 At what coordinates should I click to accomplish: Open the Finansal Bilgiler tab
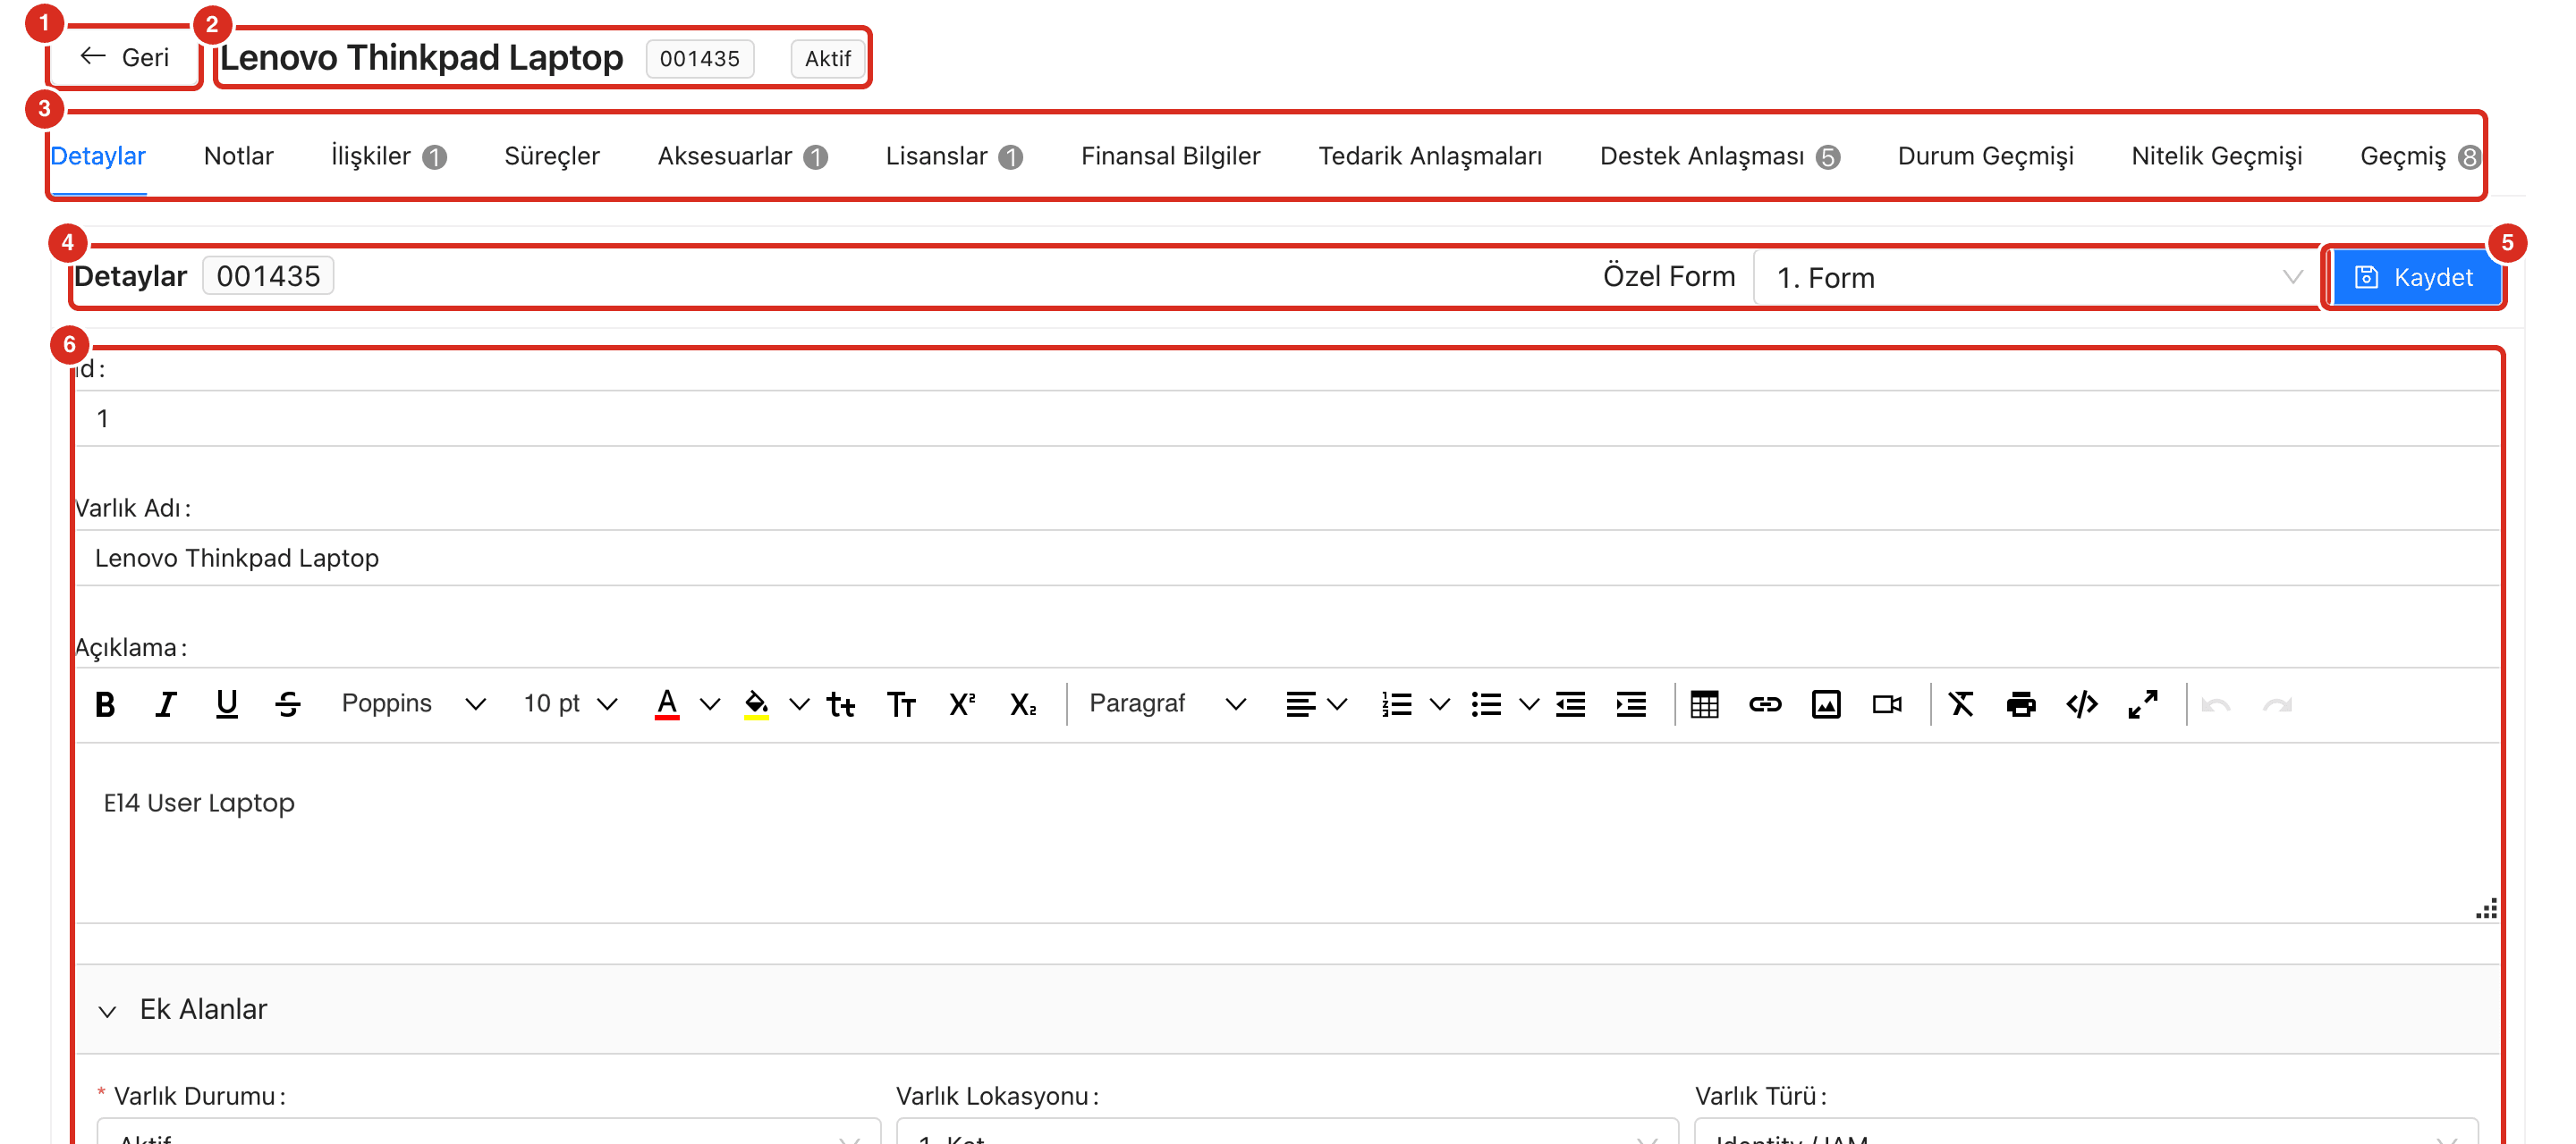1170,157
